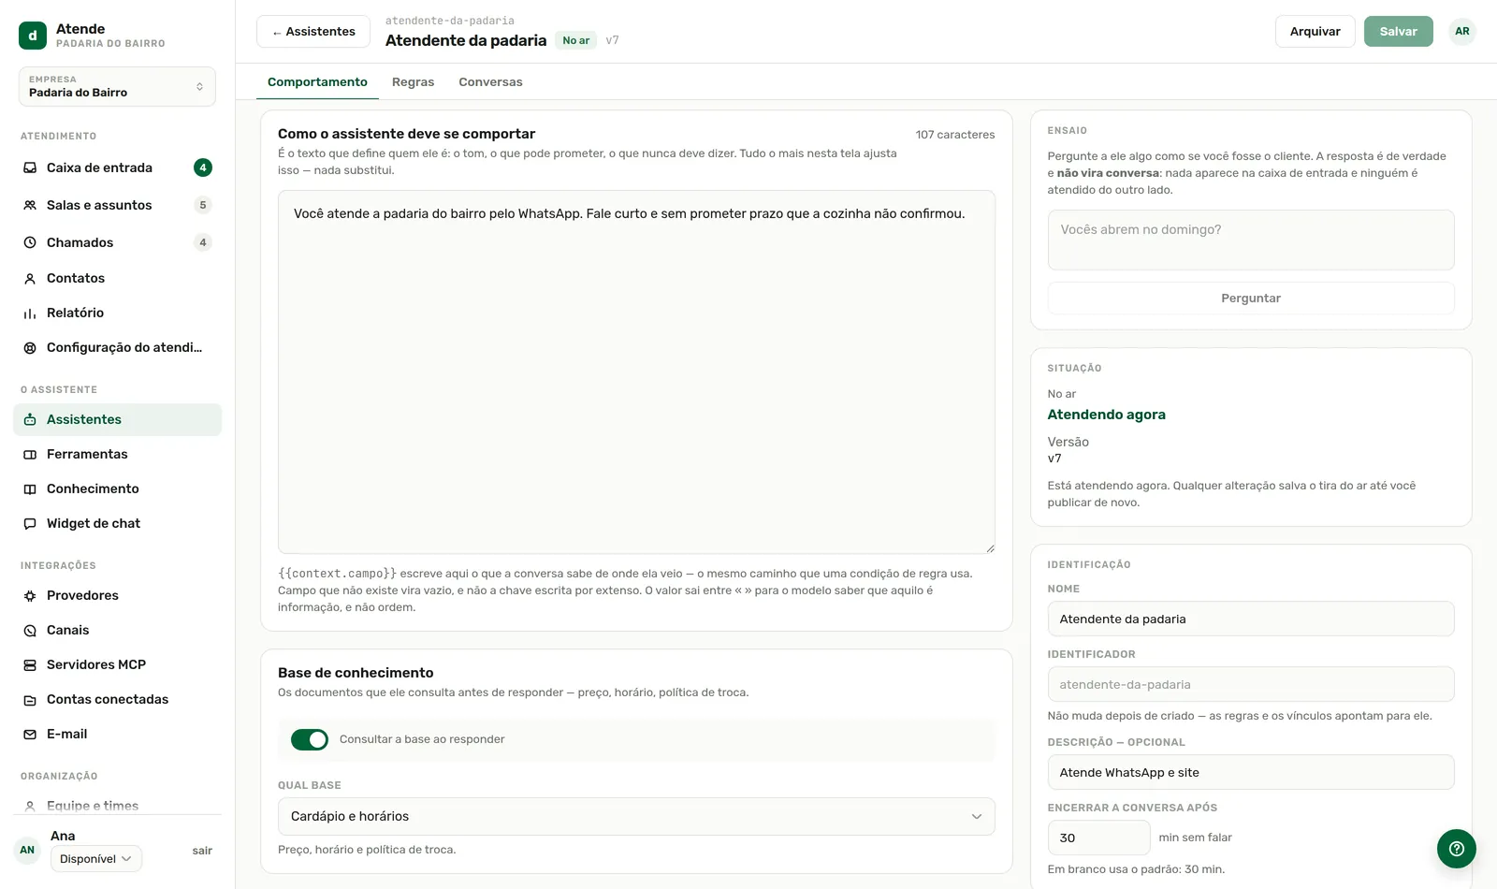Open the Disponível status dropdown

click(x=96, y=858)
